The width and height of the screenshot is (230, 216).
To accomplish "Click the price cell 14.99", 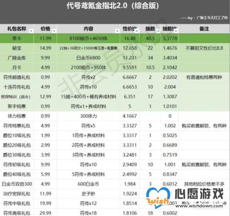I will [x=45, y=48].
